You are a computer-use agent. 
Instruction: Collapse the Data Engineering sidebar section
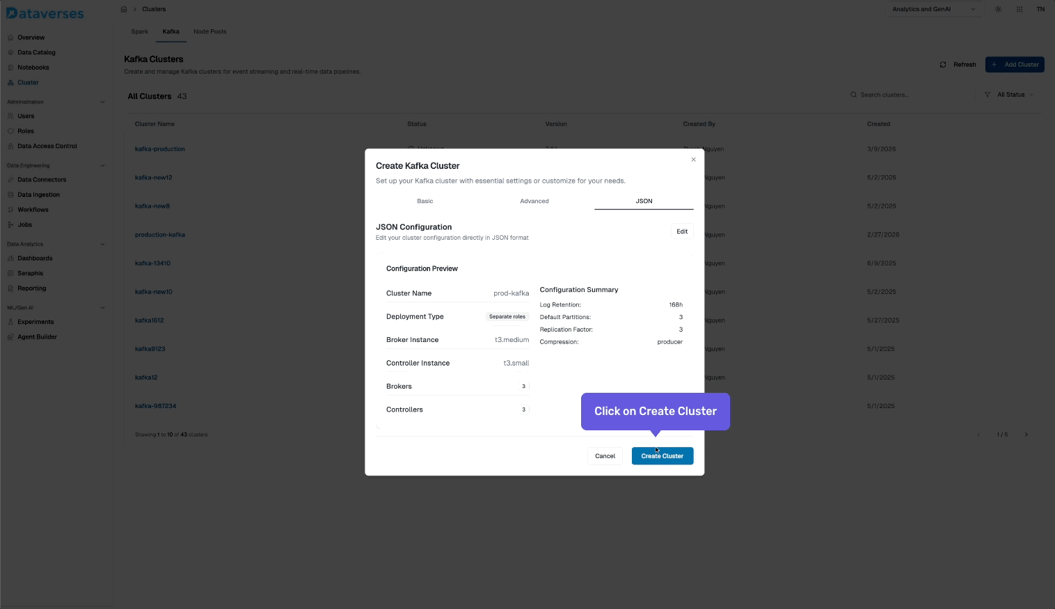[x=102, y=165]
